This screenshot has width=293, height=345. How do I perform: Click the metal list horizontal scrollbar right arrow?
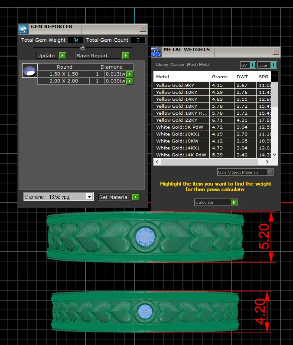pos(267,162)
